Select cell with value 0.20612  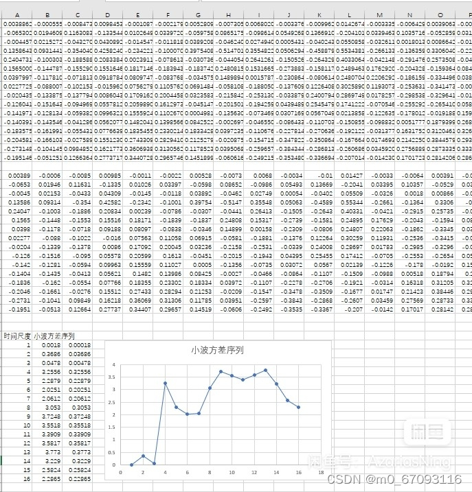point(78,399)
